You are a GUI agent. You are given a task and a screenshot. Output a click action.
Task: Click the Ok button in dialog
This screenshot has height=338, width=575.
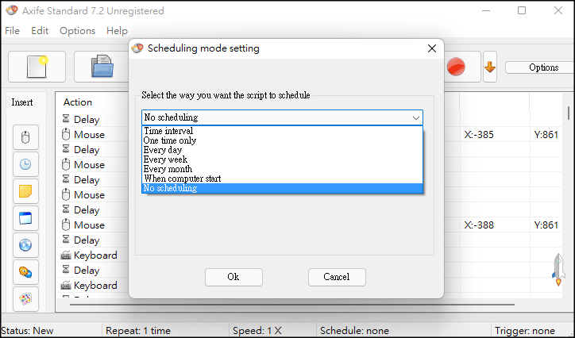point(233,277)
